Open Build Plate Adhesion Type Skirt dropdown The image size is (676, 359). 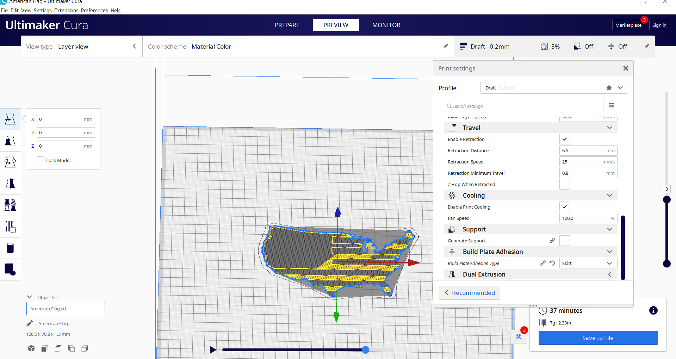pyautogui.click(x=588, y=263)
